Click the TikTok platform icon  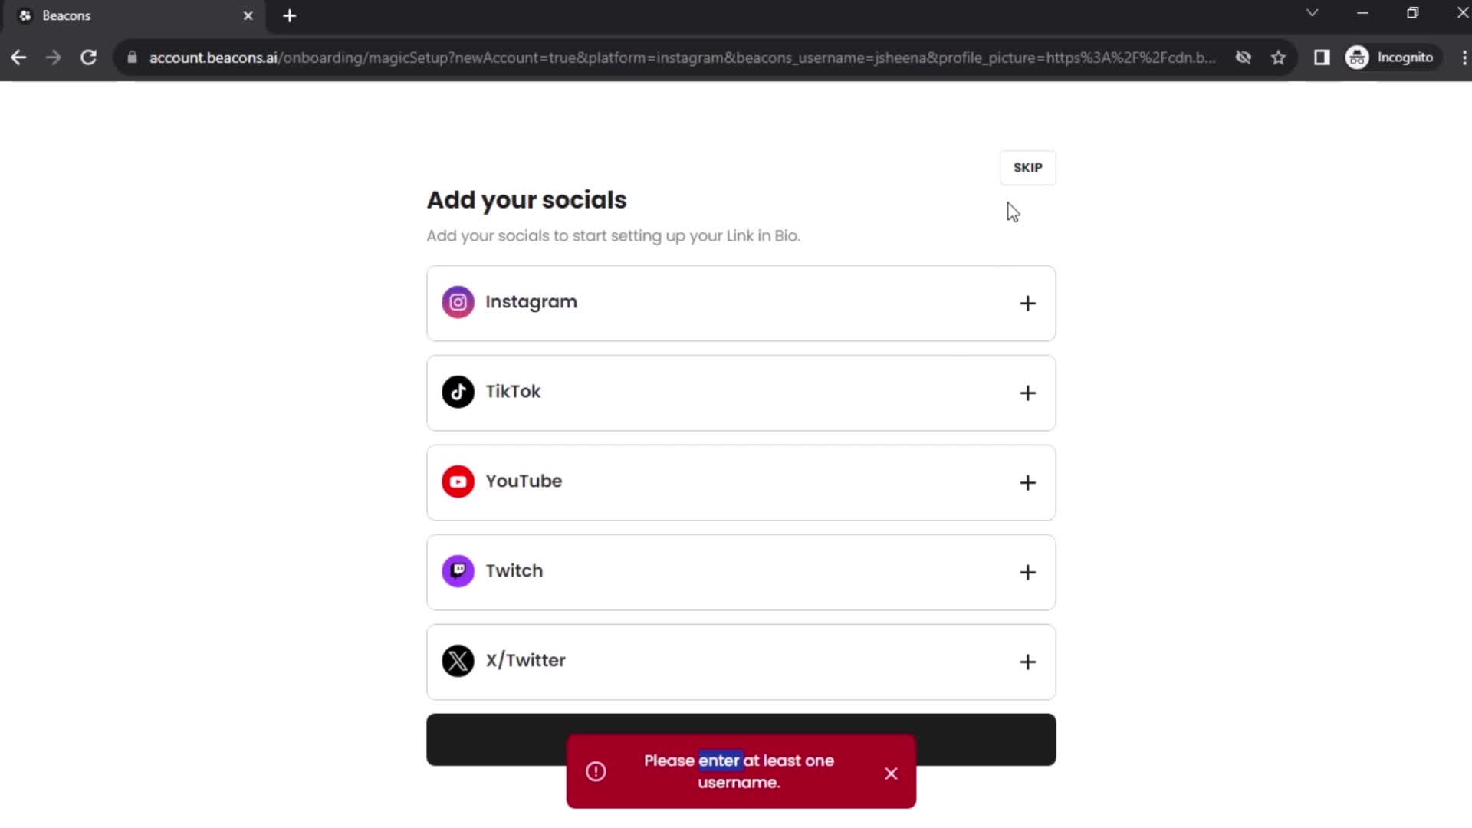tap(457, 391)
